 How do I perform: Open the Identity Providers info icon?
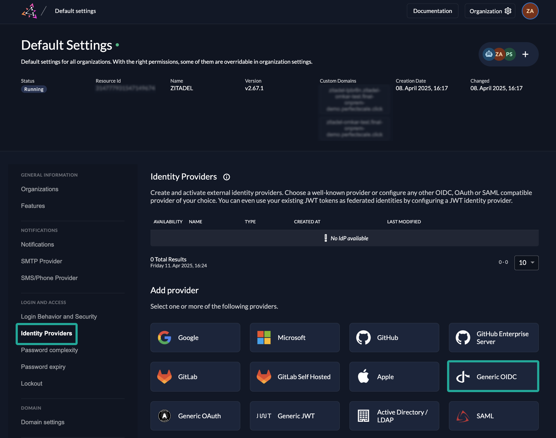[x=226, y=177]
